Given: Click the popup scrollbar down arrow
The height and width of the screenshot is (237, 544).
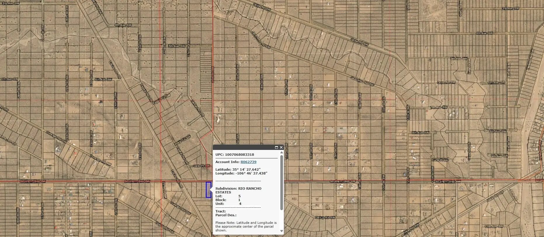Looking at the screenshot, I should click(281, 231).
